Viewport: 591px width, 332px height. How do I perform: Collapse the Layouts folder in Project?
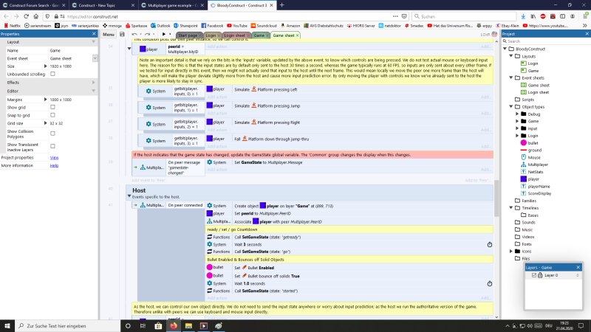point(511,56)
